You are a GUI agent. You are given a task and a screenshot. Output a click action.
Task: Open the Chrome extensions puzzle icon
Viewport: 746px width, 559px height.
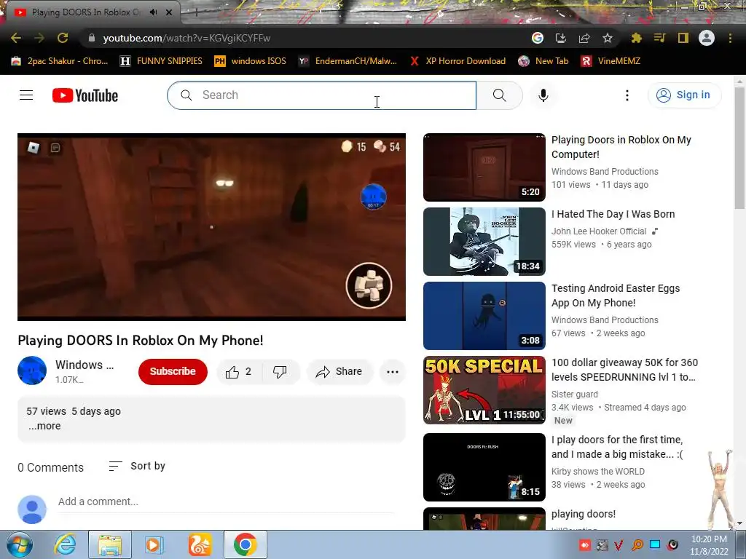tap(636, 38)
